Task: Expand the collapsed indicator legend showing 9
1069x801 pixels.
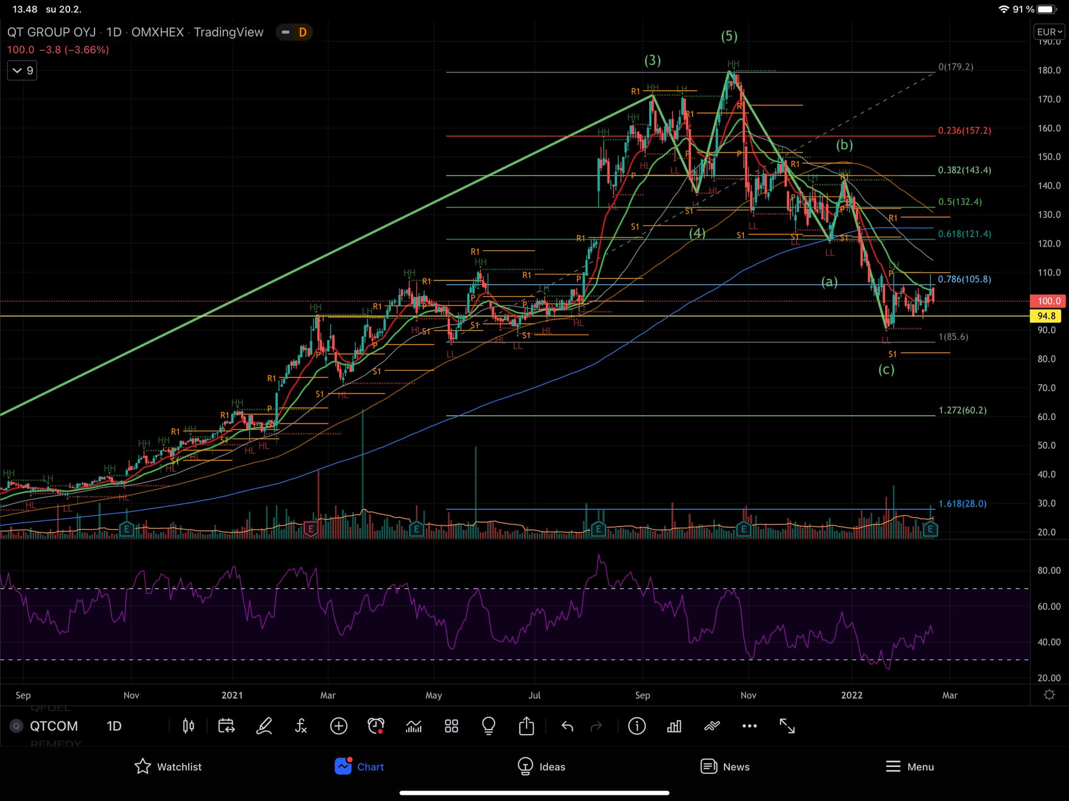Action: coord(22,71)
